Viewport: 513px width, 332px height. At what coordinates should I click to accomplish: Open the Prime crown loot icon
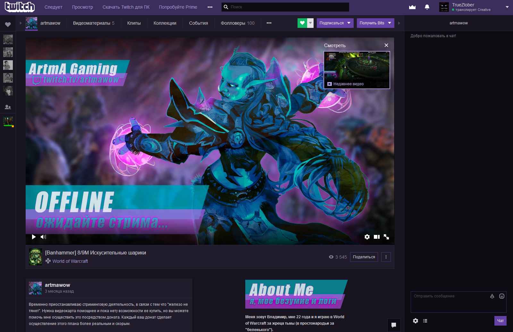coord(412,7)
